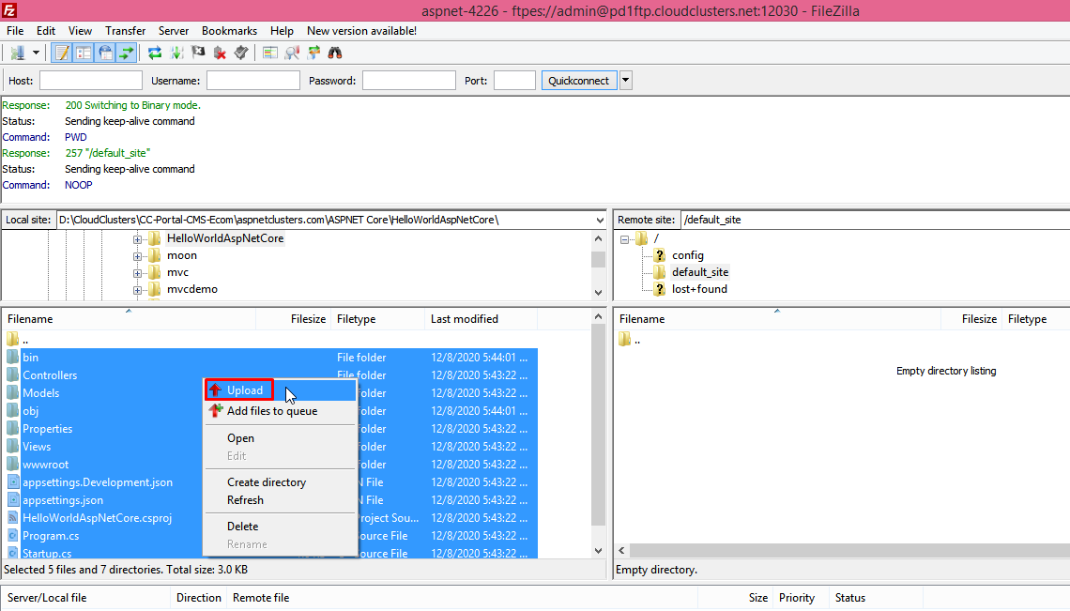1070x611 pixels.
Task: Cancel current operation via toolbar icon
Action: point(198,53)
